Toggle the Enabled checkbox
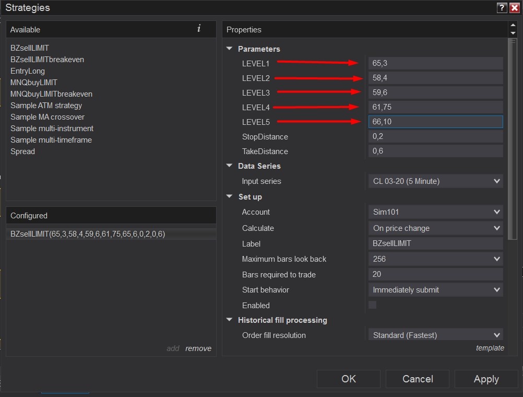The image size is (523, 397). [373, 305]
